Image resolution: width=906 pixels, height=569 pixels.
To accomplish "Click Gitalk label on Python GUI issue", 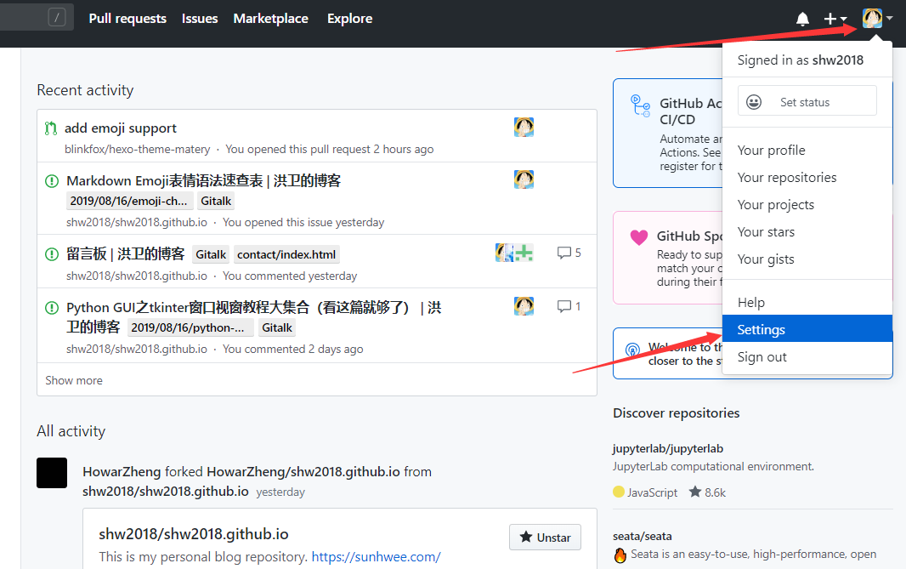I will click(x=277, y=327).
